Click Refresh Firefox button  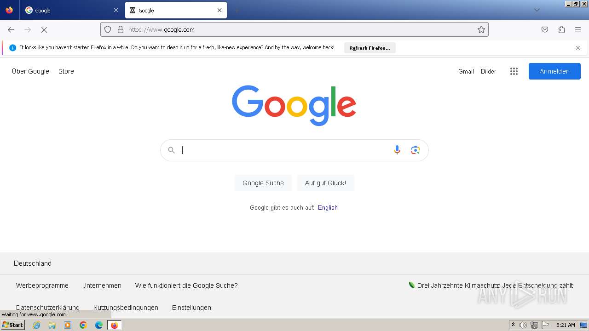click(370, 48)
